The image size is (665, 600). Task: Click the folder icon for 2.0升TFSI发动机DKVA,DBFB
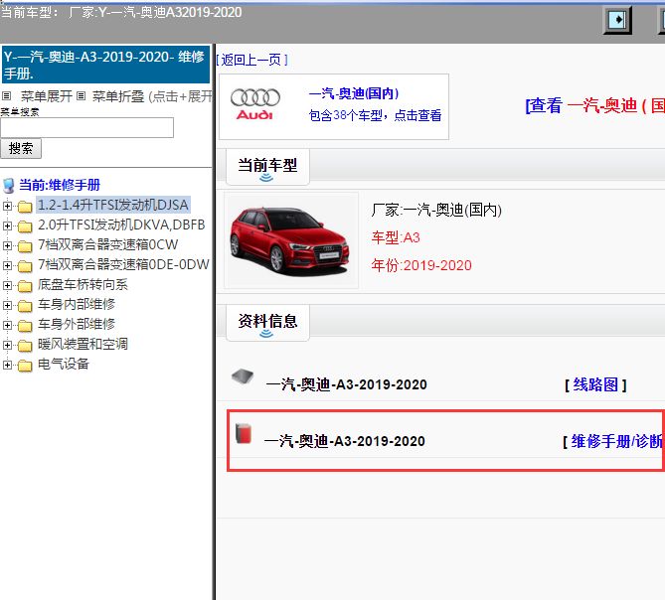tap(25, 226)
